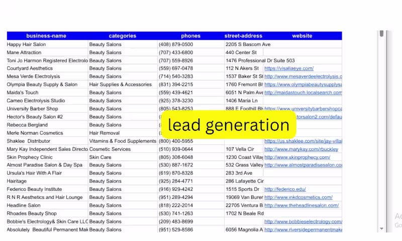Select the Mesa Verde Electrolysis cell
This screenshot has height=241, width=402.
(47, 77)
